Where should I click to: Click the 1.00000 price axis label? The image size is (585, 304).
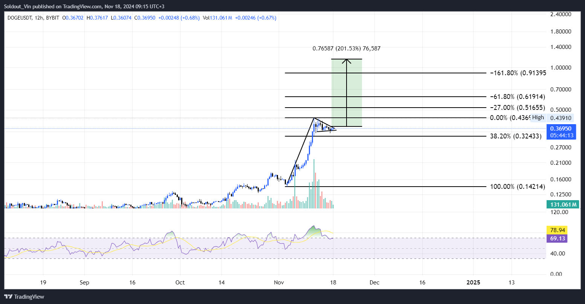561,68
